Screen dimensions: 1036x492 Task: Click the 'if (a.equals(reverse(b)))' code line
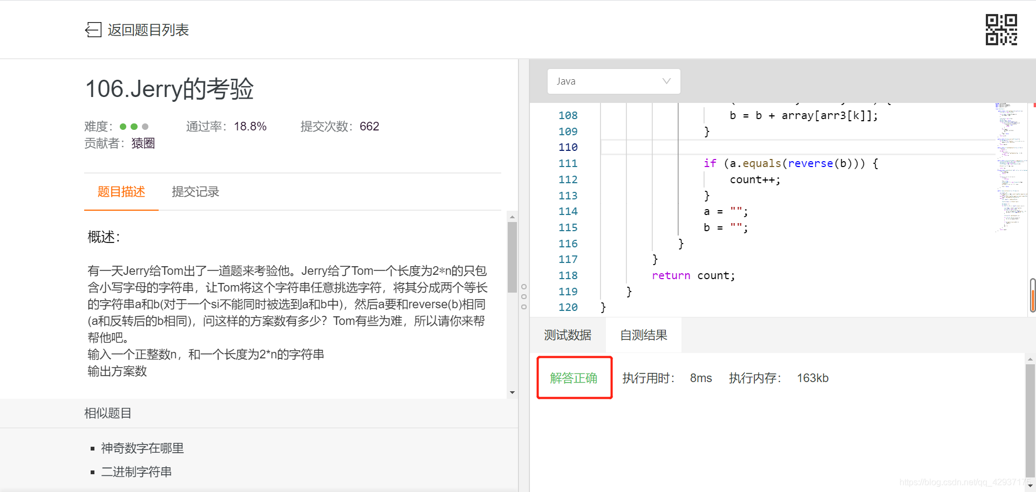pos(791,163)
